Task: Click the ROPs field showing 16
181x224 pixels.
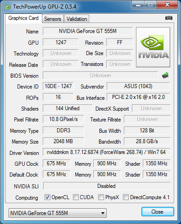Action: 58,97
